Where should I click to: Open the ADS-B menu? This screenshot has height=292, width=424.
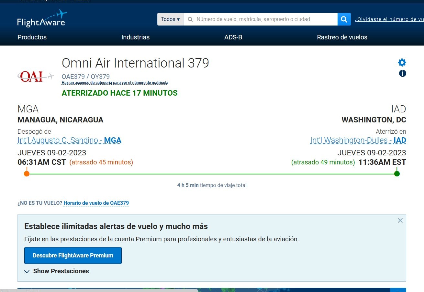tap(233, 37)
